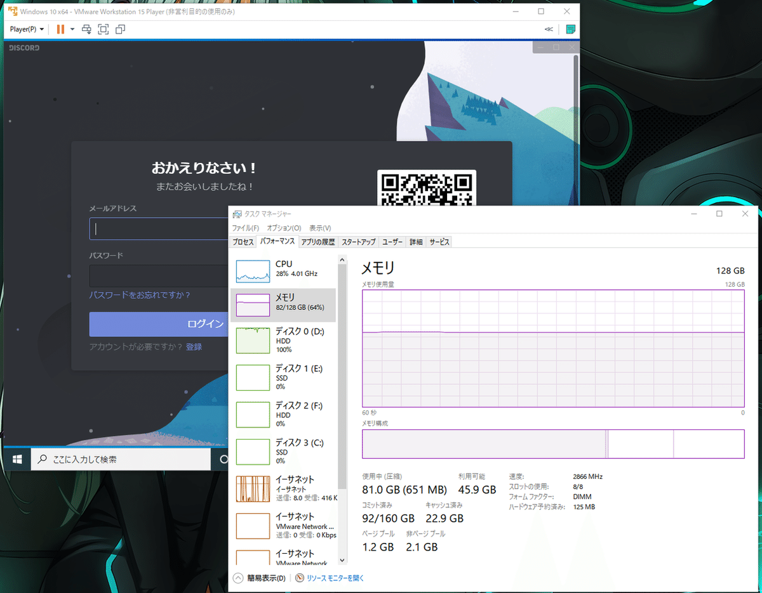Click Send Ctrl+Alt+Del icon in VMware toolbar
Image resolution: width=762 pixels, height=593 pixels.
click(x=87, y=29)
